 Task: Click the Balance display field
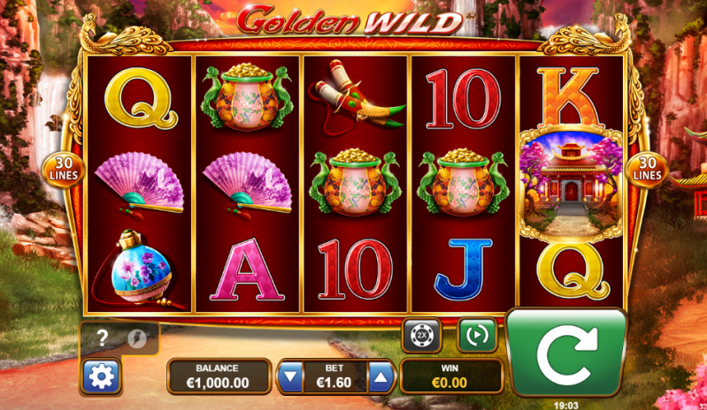[219, 376]
